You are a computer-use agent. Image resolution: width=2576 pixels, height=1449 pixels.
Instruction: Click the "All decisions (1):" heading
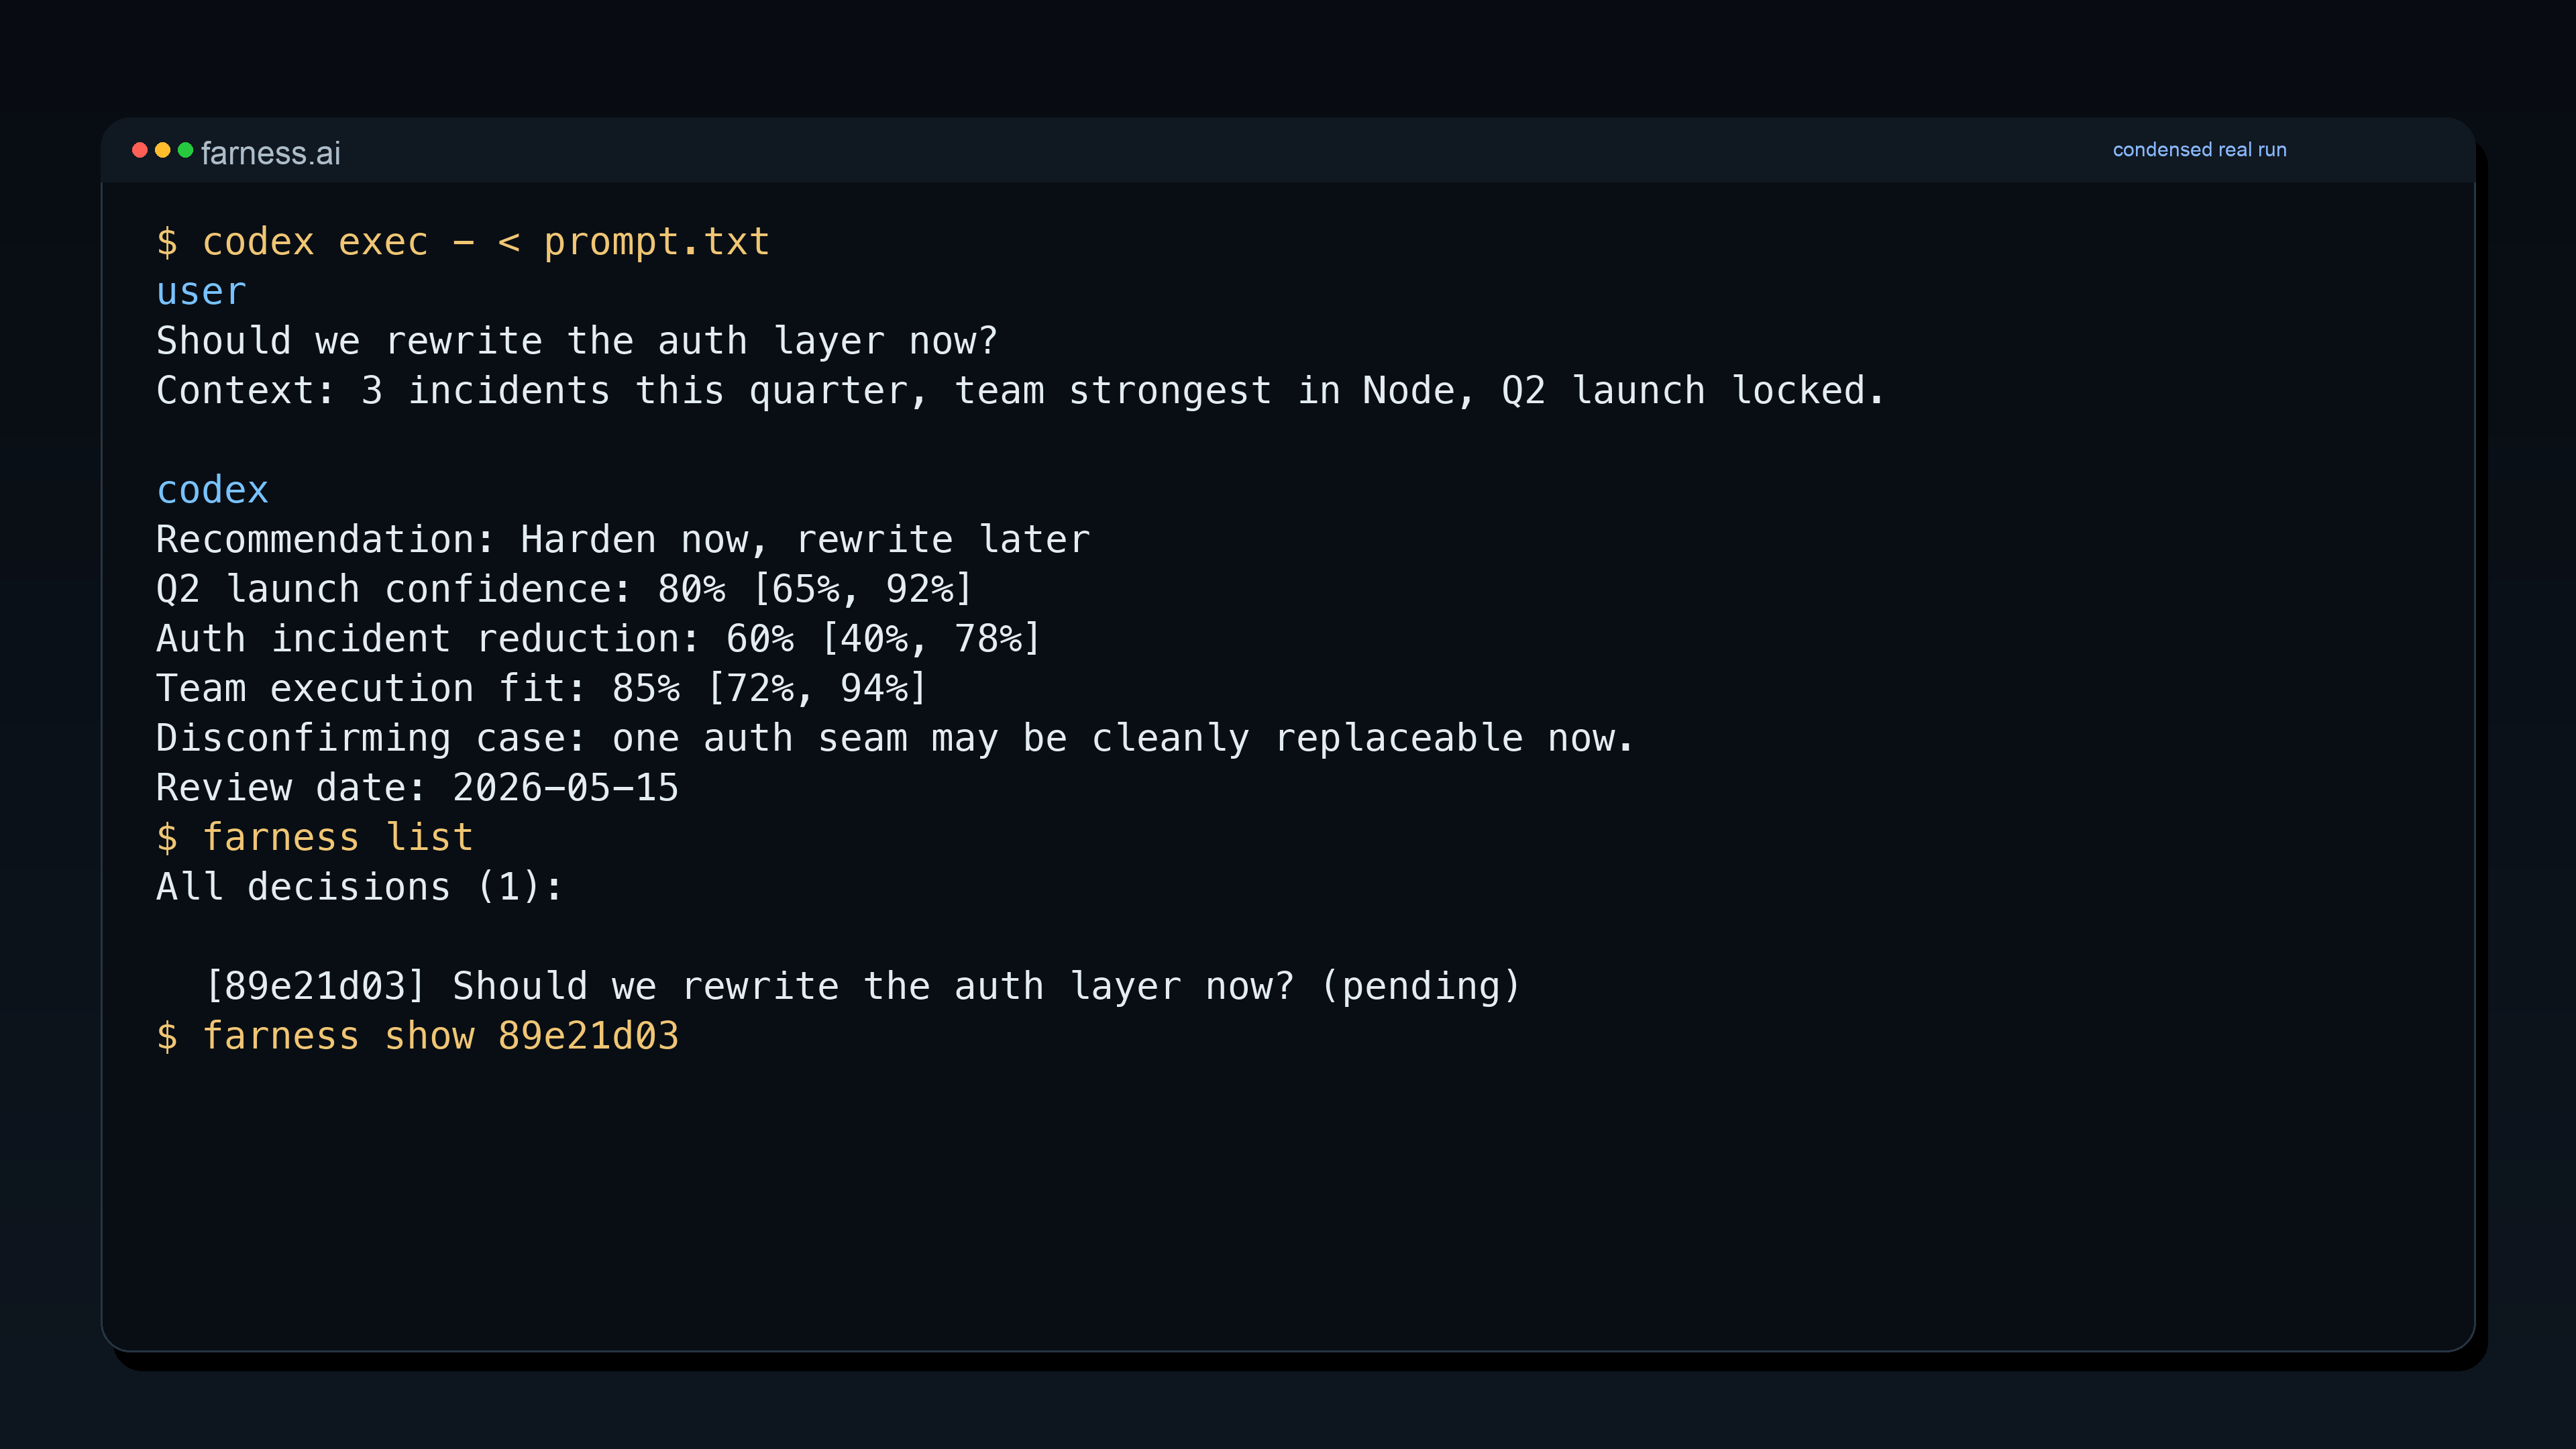pyautogui.click(x=360, y=887)
